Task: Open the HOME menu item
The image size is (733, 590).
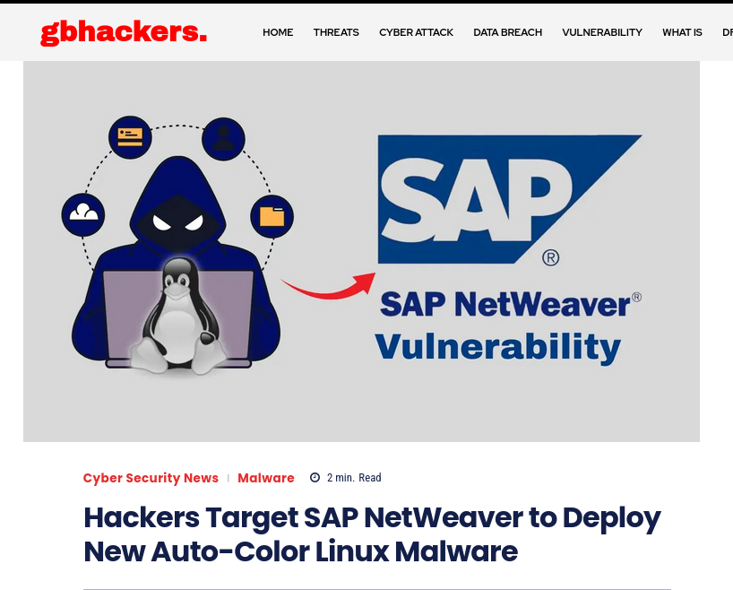Action: tap(278, 32)
